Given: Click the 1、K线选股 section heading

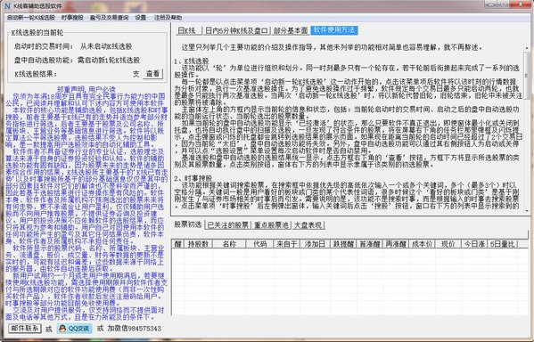Looking at the screenshot, I should point(192,61).
